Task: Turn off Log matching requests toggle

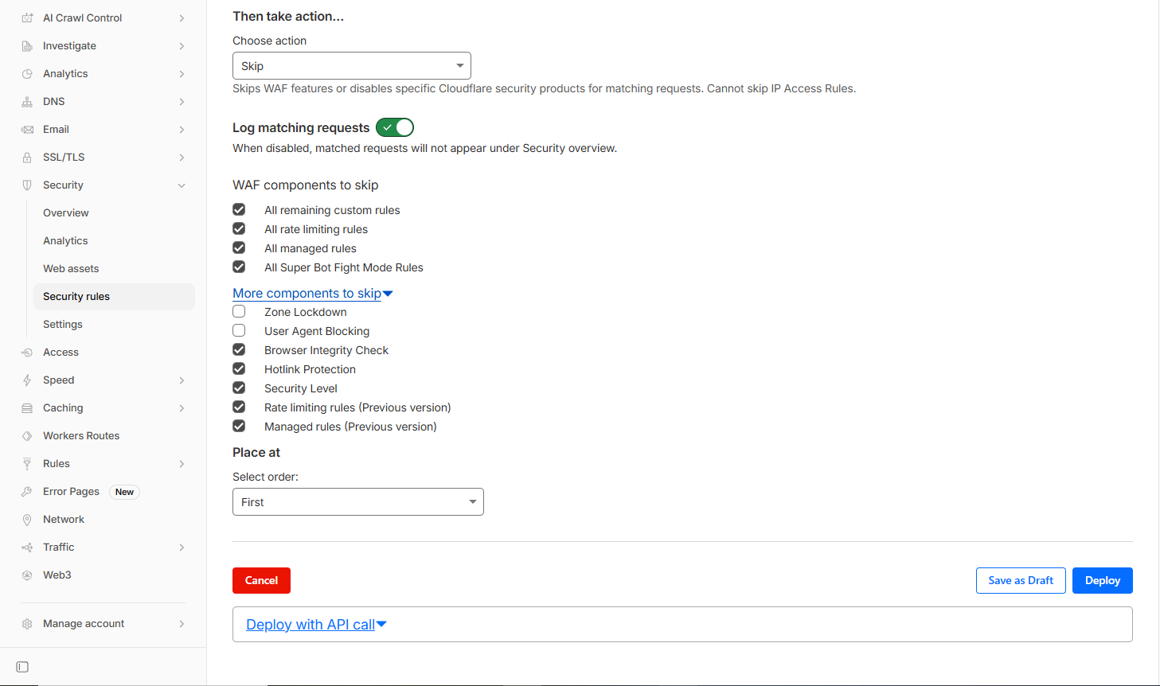Action: 395,127
